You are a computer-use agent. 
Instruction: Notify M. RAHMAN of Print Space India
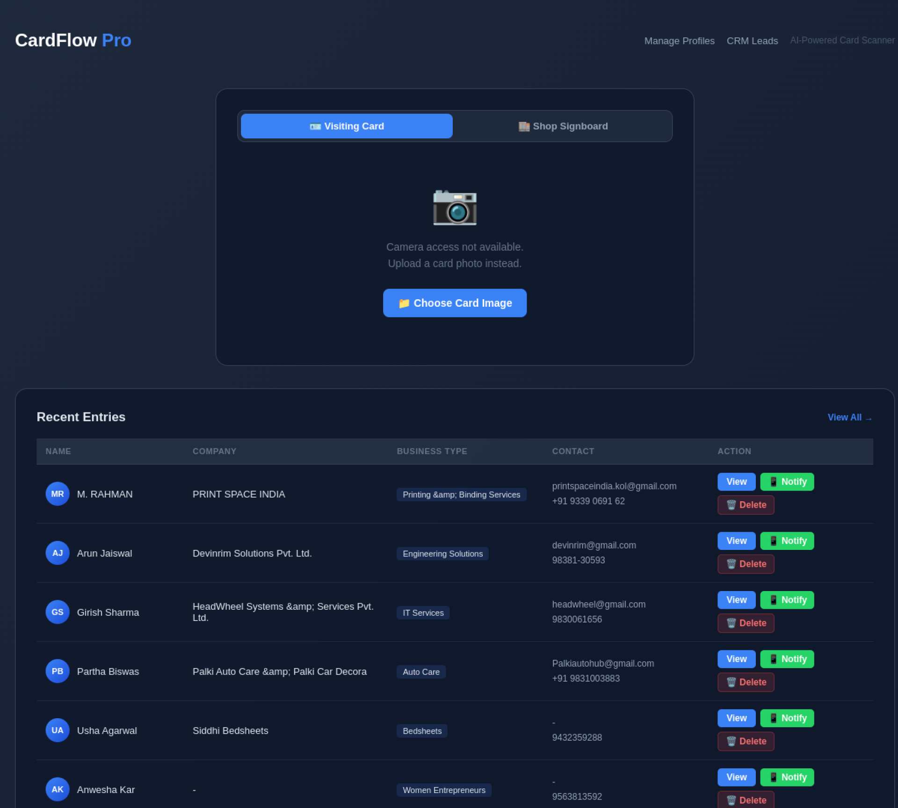coord(787,482)
